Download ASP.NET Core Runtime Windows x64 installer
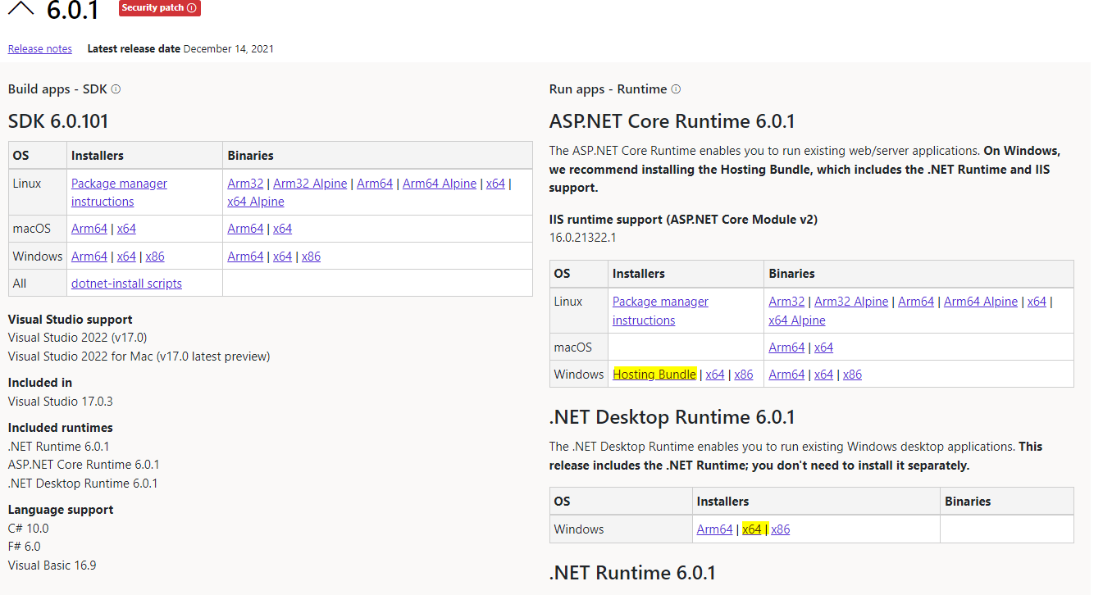The width and height of the screenshot is (1103, 595). (x=715, y=375)
